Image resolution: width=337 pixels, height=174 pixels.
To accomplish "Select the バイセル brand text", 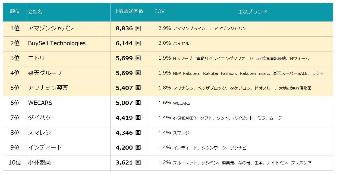I will click(x=181, y=44).
